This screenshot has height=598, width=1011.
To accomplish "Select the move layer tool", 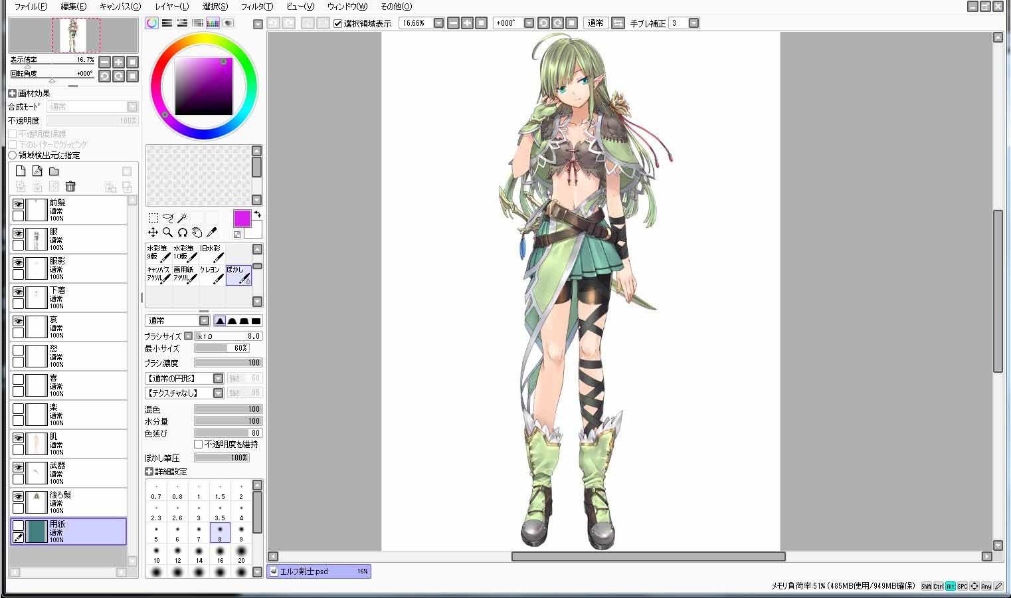I will (153, 233).
